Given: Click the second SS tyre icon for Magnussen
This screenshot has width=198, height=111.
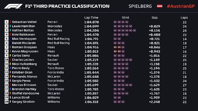Looking at the screenshot, I should (x=119, y=51).
